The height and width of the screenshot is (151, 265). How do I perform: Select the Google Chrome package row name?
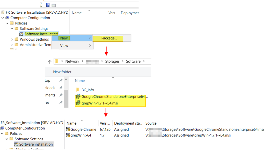(83, 129)
